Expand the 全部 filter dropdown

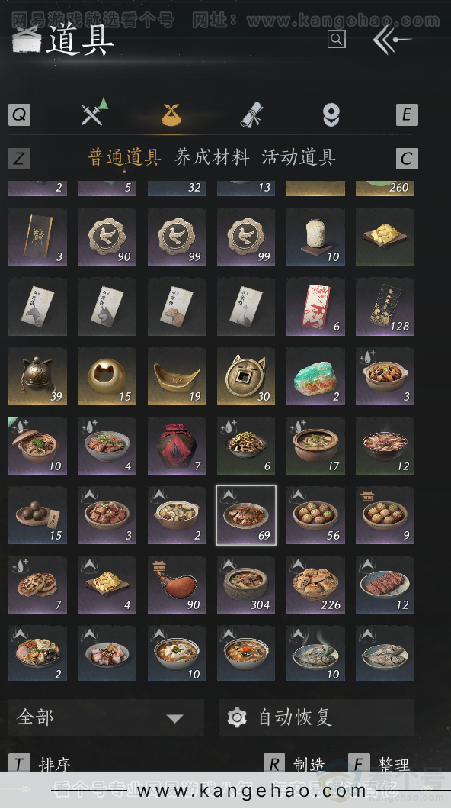[x=106, y=717]
